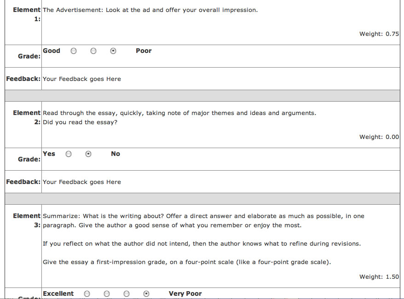404x299 pixels.
Task: Select the Yes radio for Element 2
Action: 69,154
